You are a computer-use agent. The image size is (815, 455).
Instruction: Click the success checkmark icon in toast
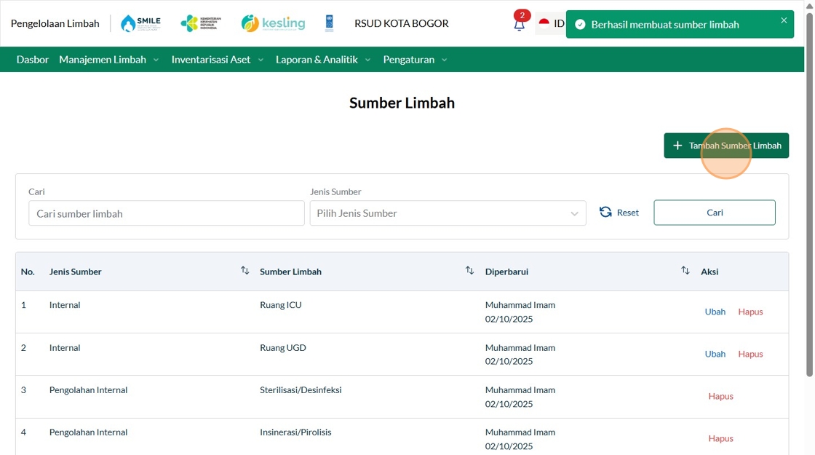click(x=580, y=25)
